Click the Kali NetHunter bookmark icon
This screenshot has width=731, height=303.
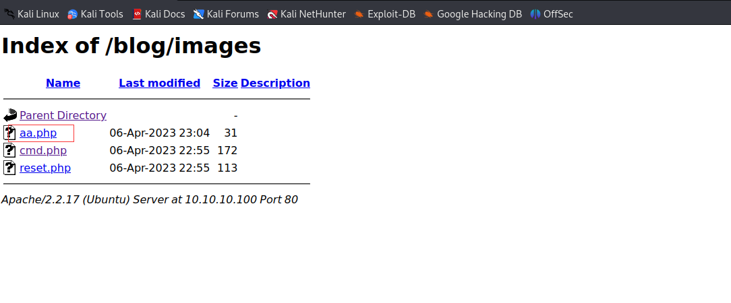click(x=272, y=13)
